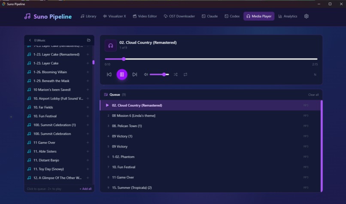Toggle shuffle mode
The height and width of the screenshot is (204, 346).
[176, 74]
